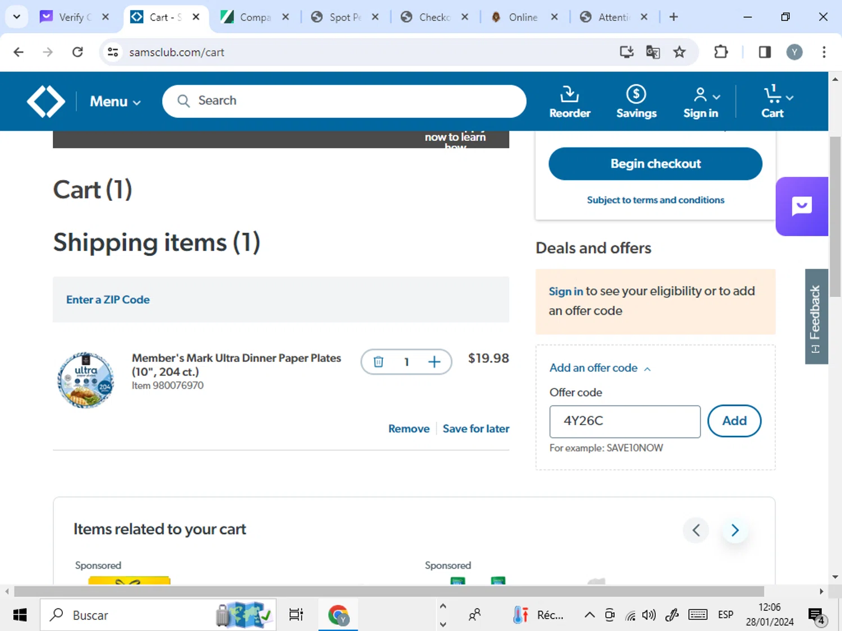Open the Cart icon in header
The height and width of the screenshot is (631, 842).
777,102
